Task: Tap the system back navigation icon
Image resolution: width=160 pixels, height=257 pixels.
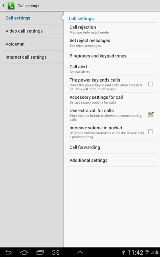Action: coord(8,253)
